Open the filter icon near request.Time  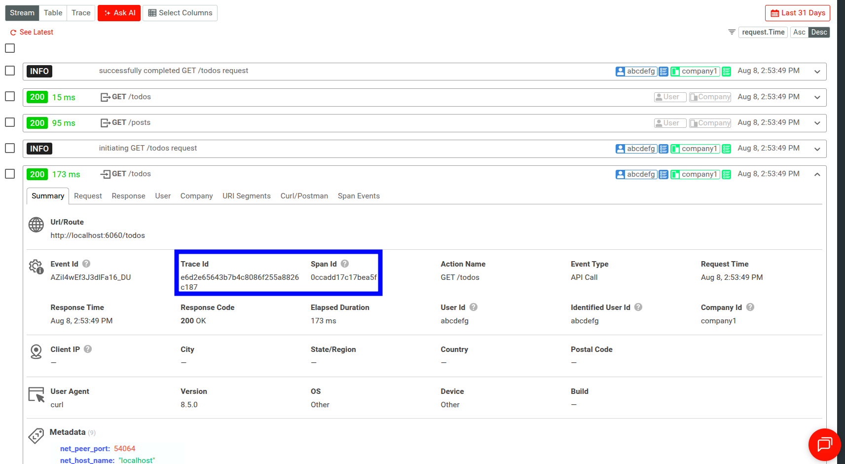[x=731, y=32]
